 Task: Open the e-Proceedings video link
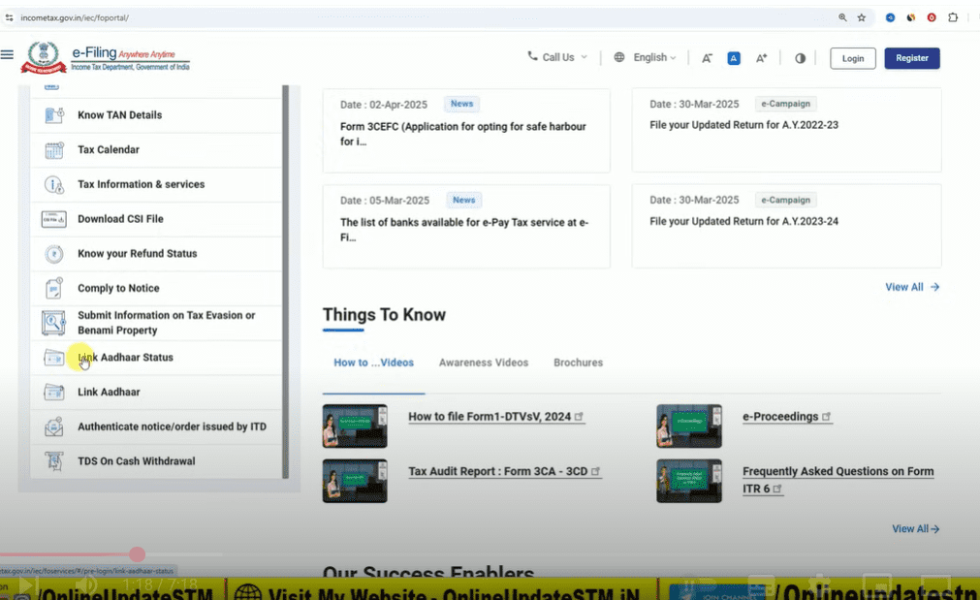787,417
